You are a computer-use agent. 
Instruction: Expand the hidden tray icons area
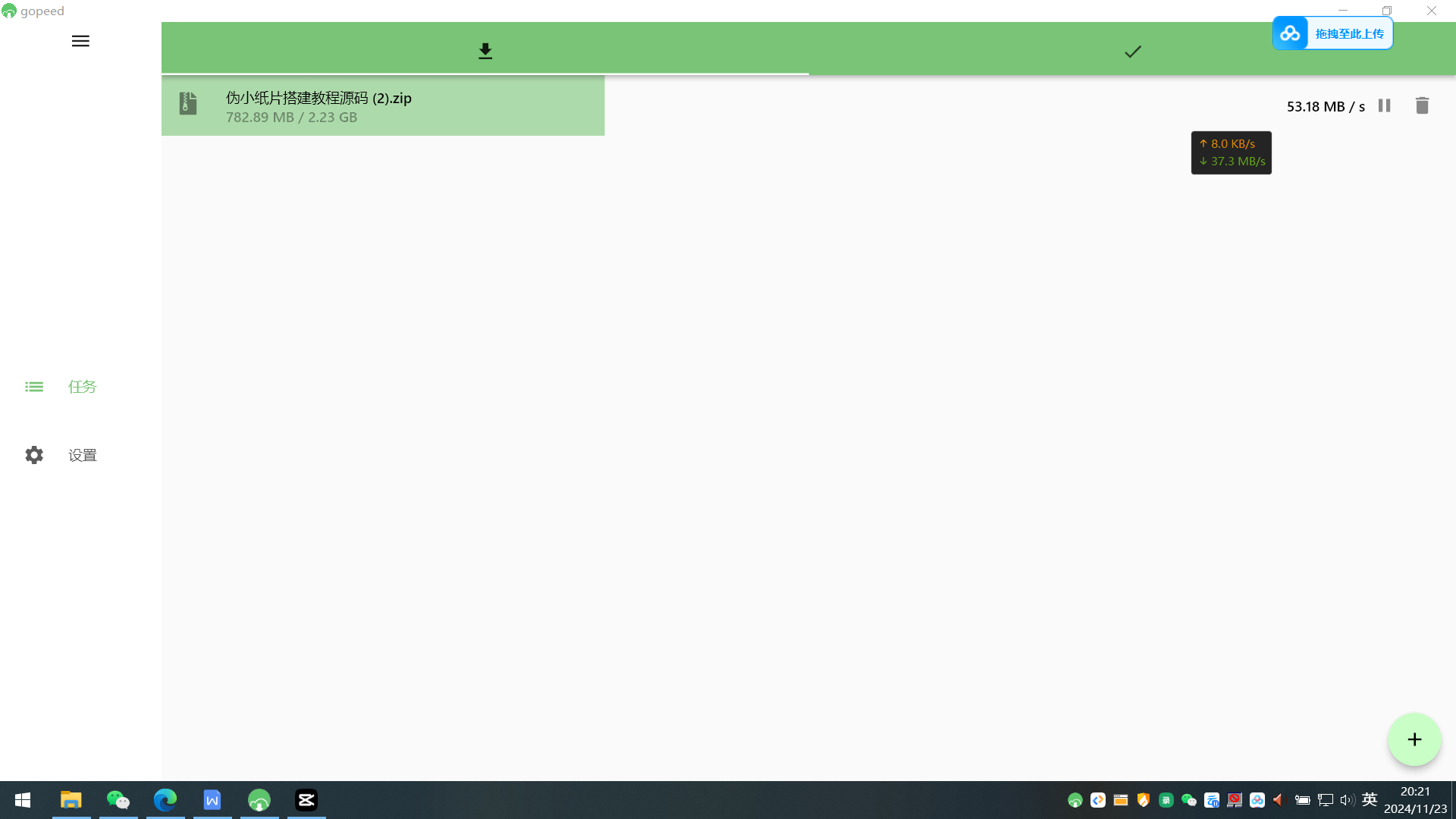coord(1060,800)
